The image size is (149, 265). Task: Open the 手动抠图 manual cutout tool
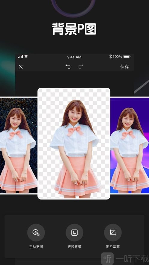(x=36, y=233)
